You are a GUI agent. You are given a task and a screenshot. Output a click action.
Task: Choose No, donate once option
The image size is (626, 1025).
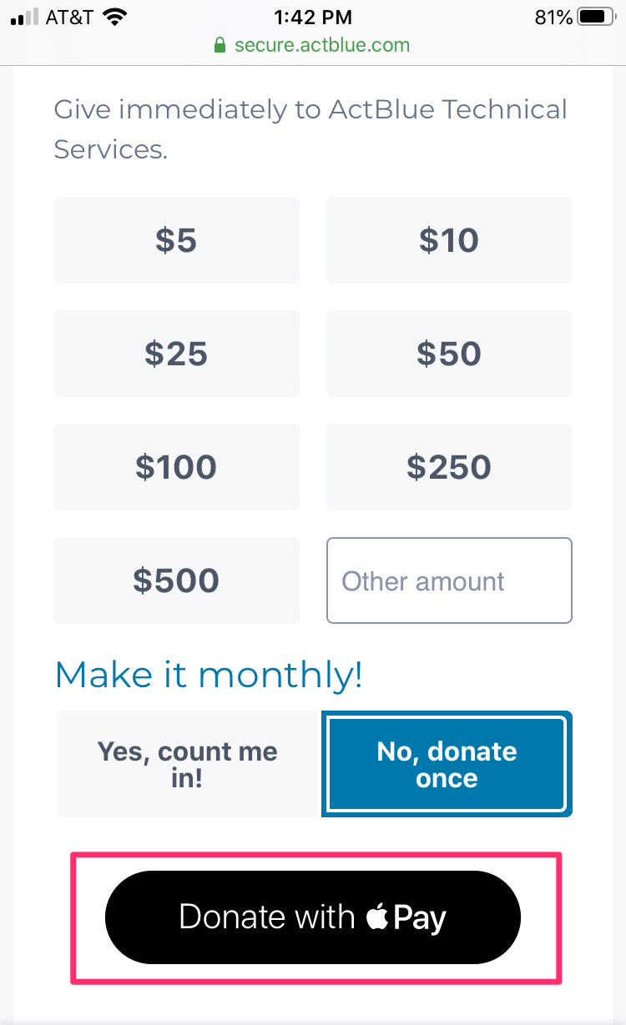point(447,764)
